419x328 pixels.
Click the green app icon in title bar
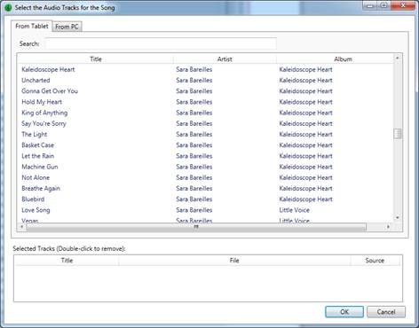(x=8, y=8)
